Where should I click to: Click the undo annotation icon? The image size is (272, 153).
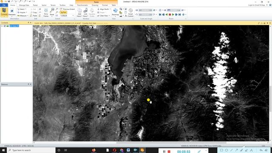coord(261,150)
